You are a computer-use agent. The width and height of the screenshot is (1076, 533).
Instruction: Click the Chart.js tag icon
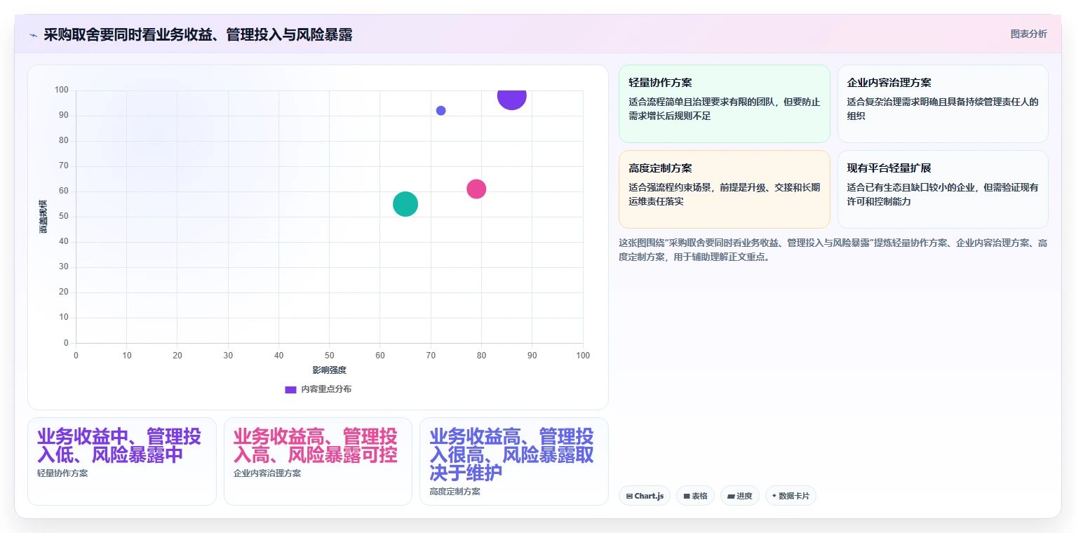pyautogui.click(x=629, y=497)
